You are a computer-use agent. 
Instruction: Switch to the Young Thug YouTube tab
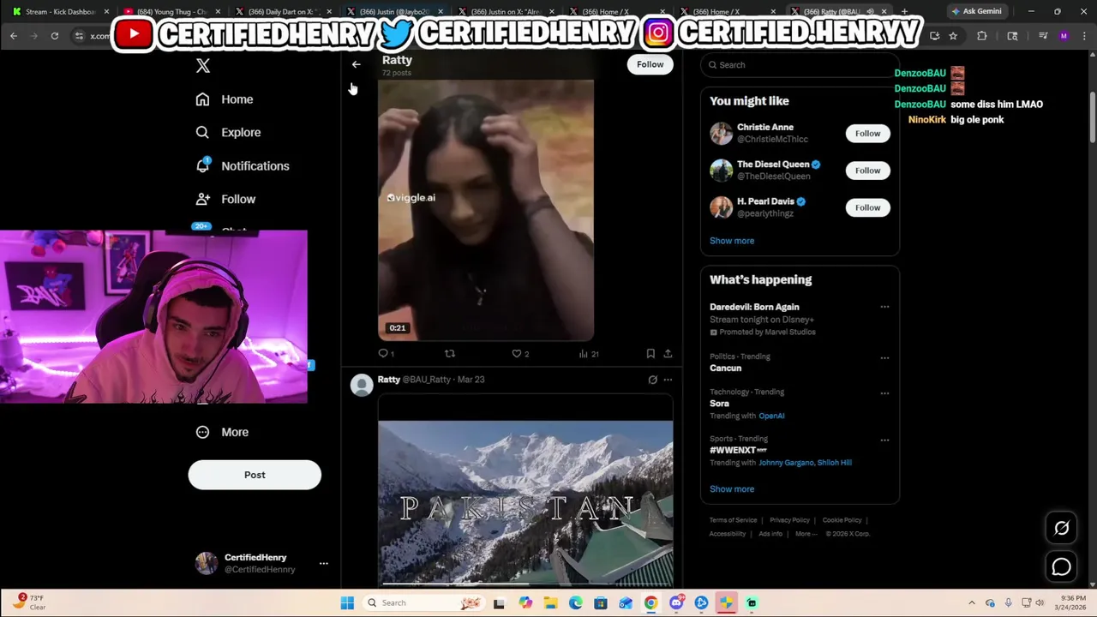coord(171,12)
